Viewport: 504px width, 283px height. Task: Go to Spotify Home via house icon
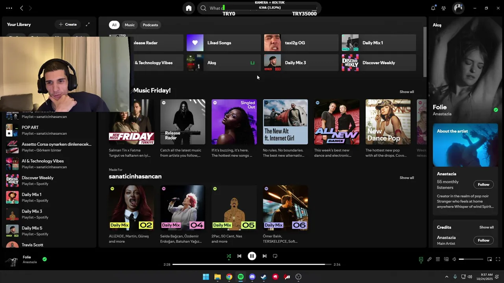tap(189, 8)
